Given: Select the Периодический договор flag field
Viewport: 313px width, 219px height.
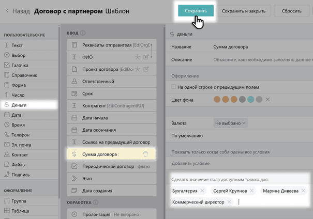Looking at the screenshot, I should point(111,166).
